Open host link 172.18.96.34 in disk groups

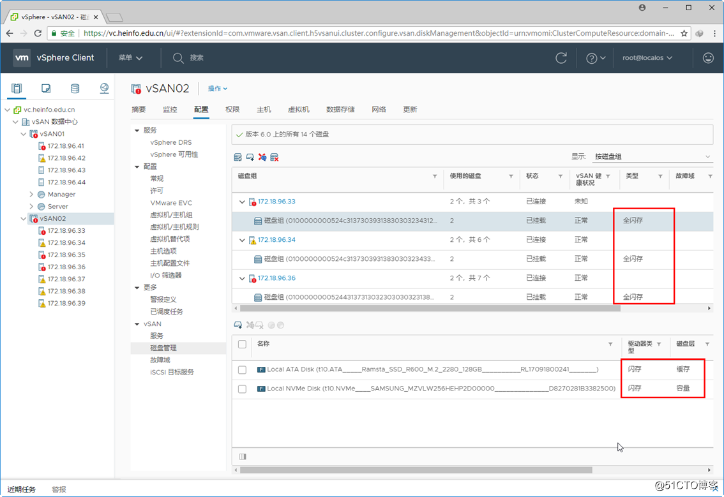pos(276,240)
